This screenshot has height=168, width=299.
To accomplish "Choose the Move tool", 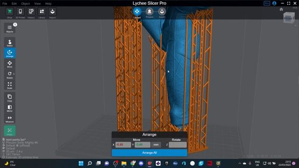I will (x=10, y=64).
